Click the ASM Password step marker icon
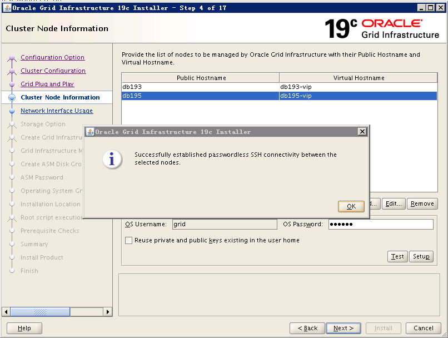The height and width of the screenshot is (338, 448). click(x=12, y=178)
